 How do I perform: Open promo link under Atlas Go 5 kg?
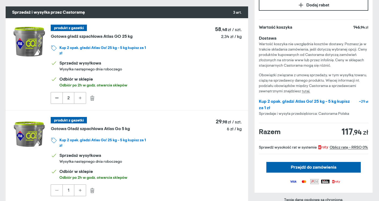[103, 143]
